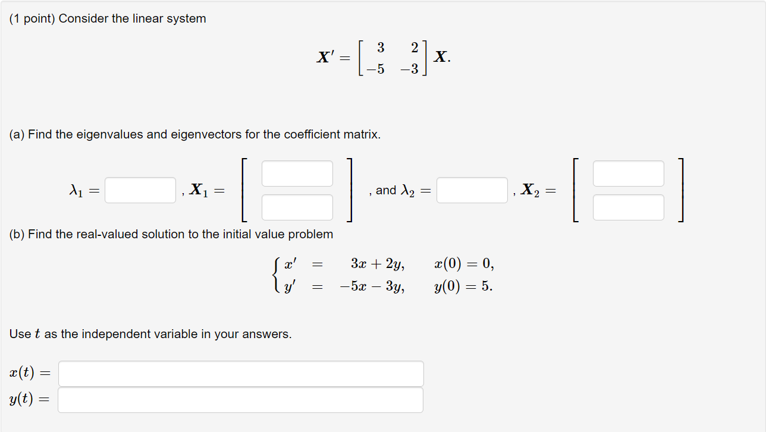Click the λ1 eigenvalue input field
Viewport: 766px width, 432px height.
pyautogui.click(x=140, y=190)
